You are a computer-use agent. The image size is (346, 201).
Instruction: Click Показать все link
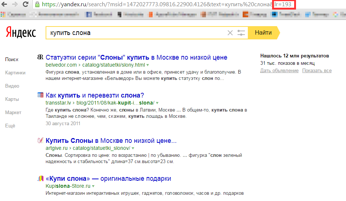[x=317, y=71]
